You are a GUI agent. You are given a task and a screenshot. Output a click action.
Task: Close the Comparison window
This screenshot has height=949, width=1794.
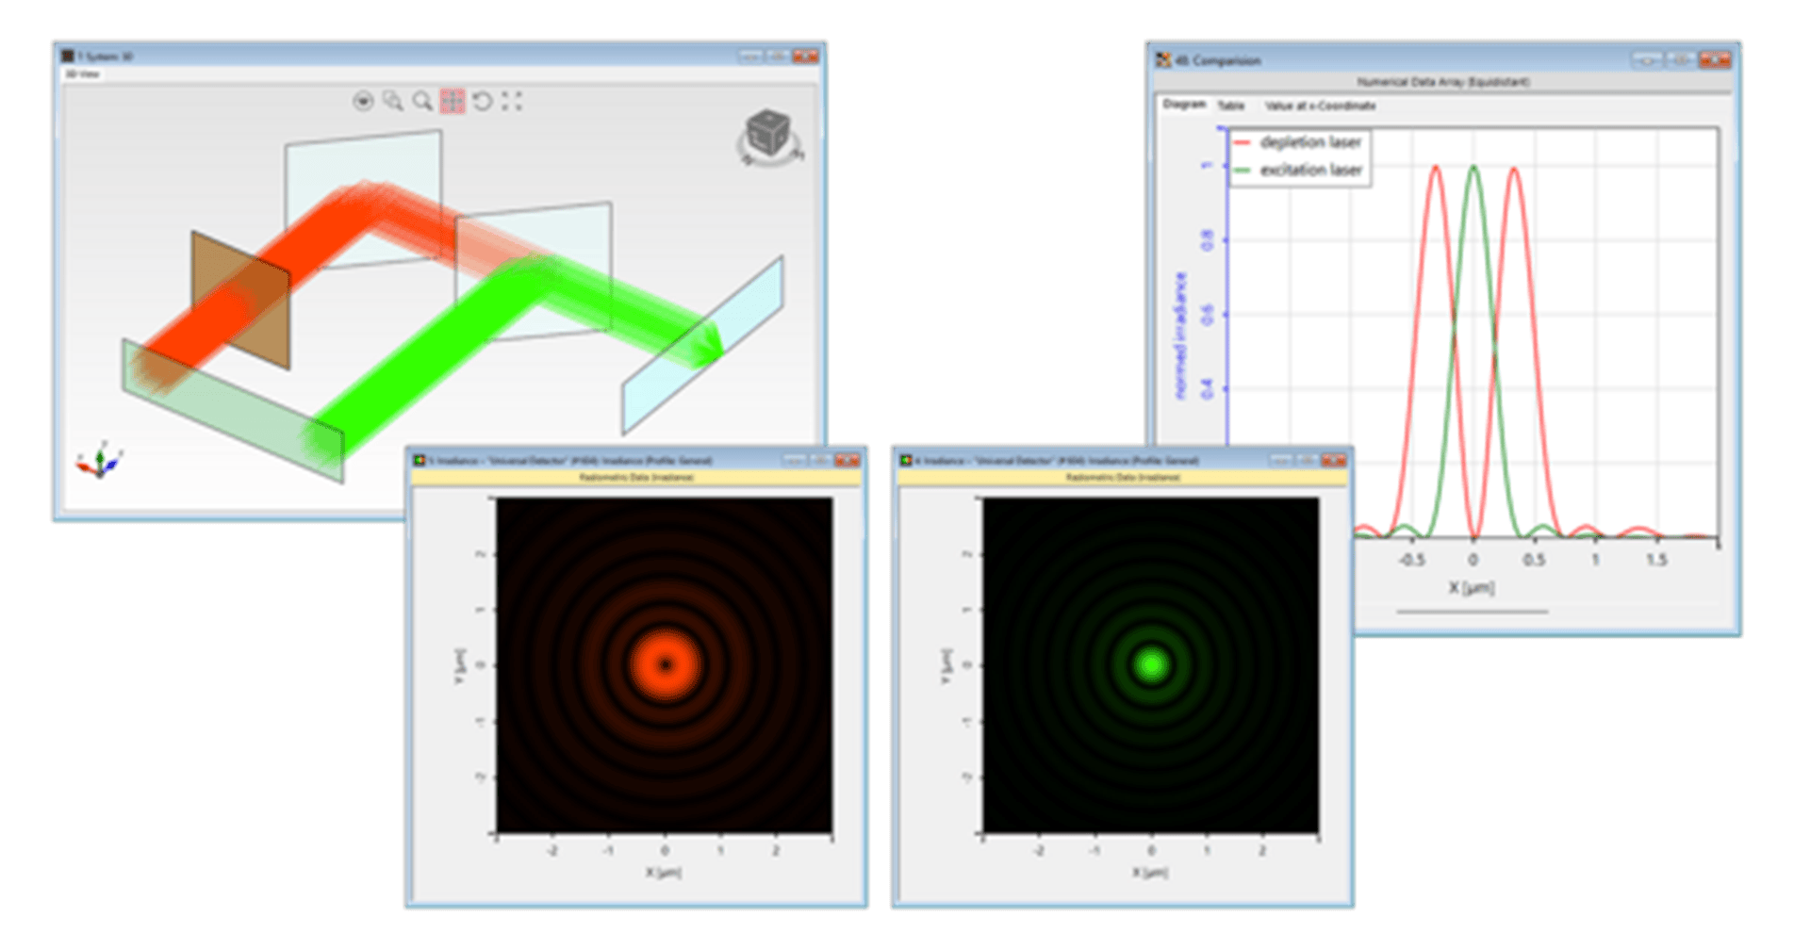pos(1715,60)
